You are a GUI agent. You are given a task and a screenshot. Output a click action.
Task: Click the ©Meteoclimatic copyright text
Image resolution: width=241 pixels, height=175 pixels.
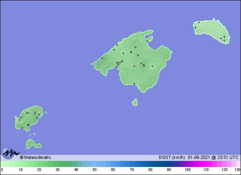pos(35,157)
